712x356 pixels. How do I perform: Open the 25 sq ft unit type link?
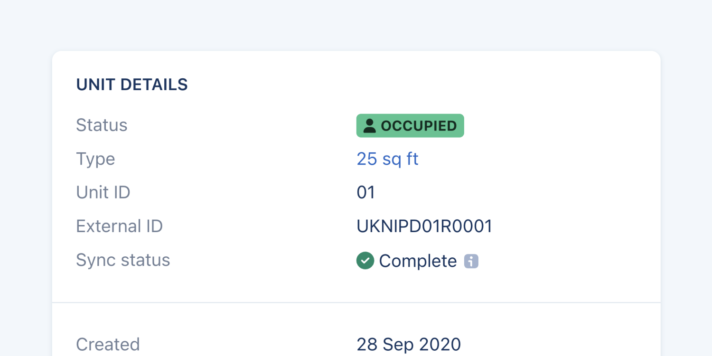387,159
